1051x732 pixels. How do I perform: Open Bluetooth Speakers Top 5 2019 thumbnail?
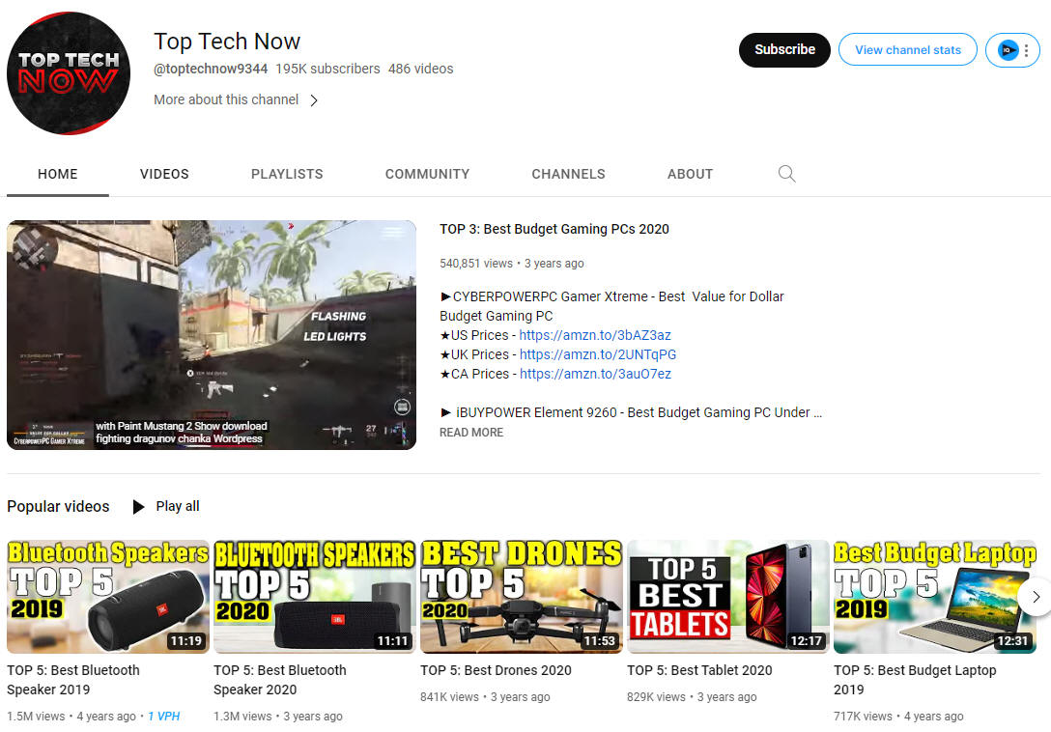pyautogui.click(x=108, y=597)
